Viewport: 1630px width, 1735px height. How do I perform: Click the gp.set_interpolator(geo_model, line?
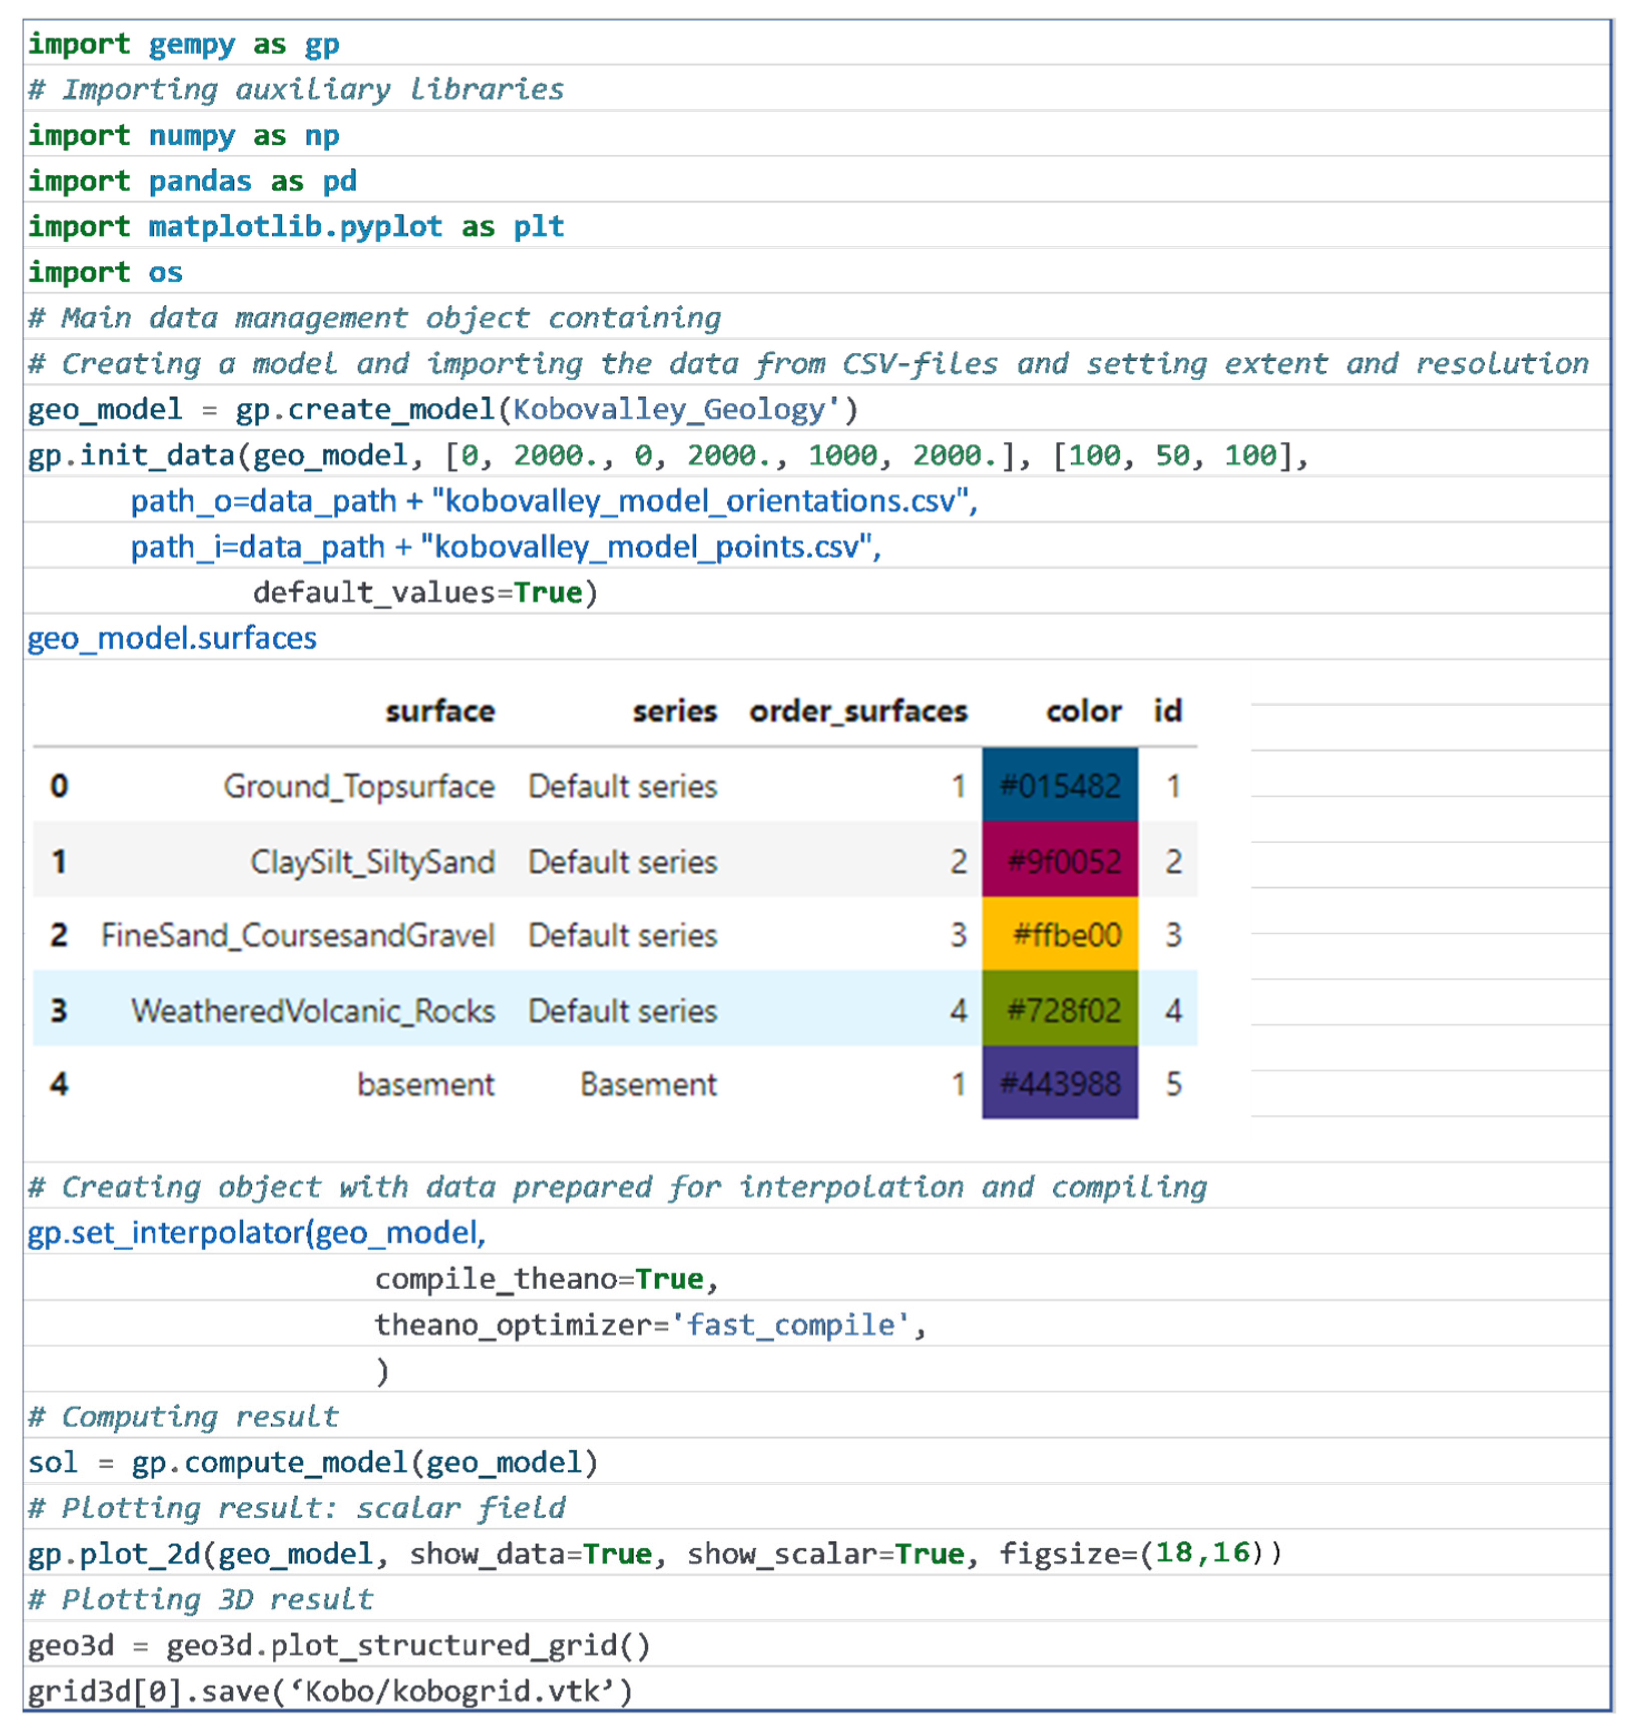257,1231
